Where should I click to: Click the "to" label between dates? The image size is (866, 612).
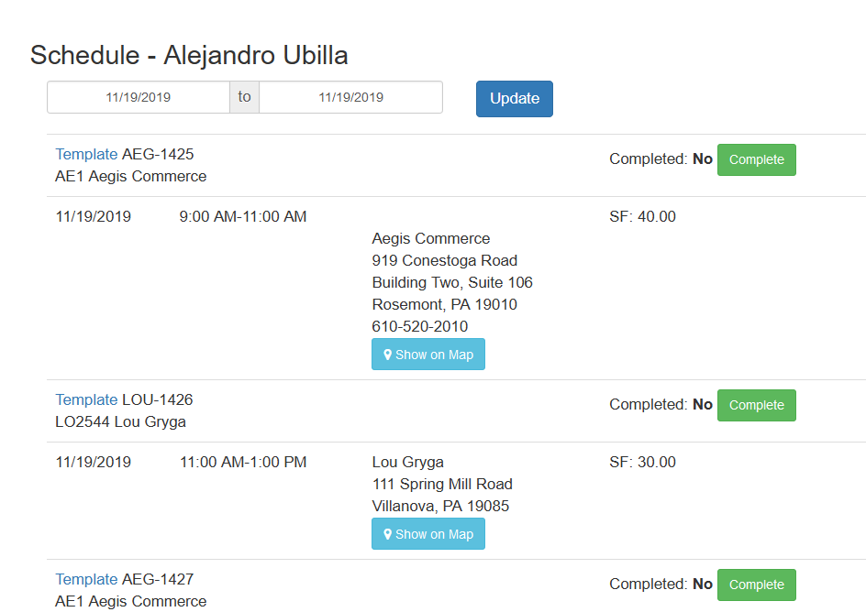click(244, 97)
